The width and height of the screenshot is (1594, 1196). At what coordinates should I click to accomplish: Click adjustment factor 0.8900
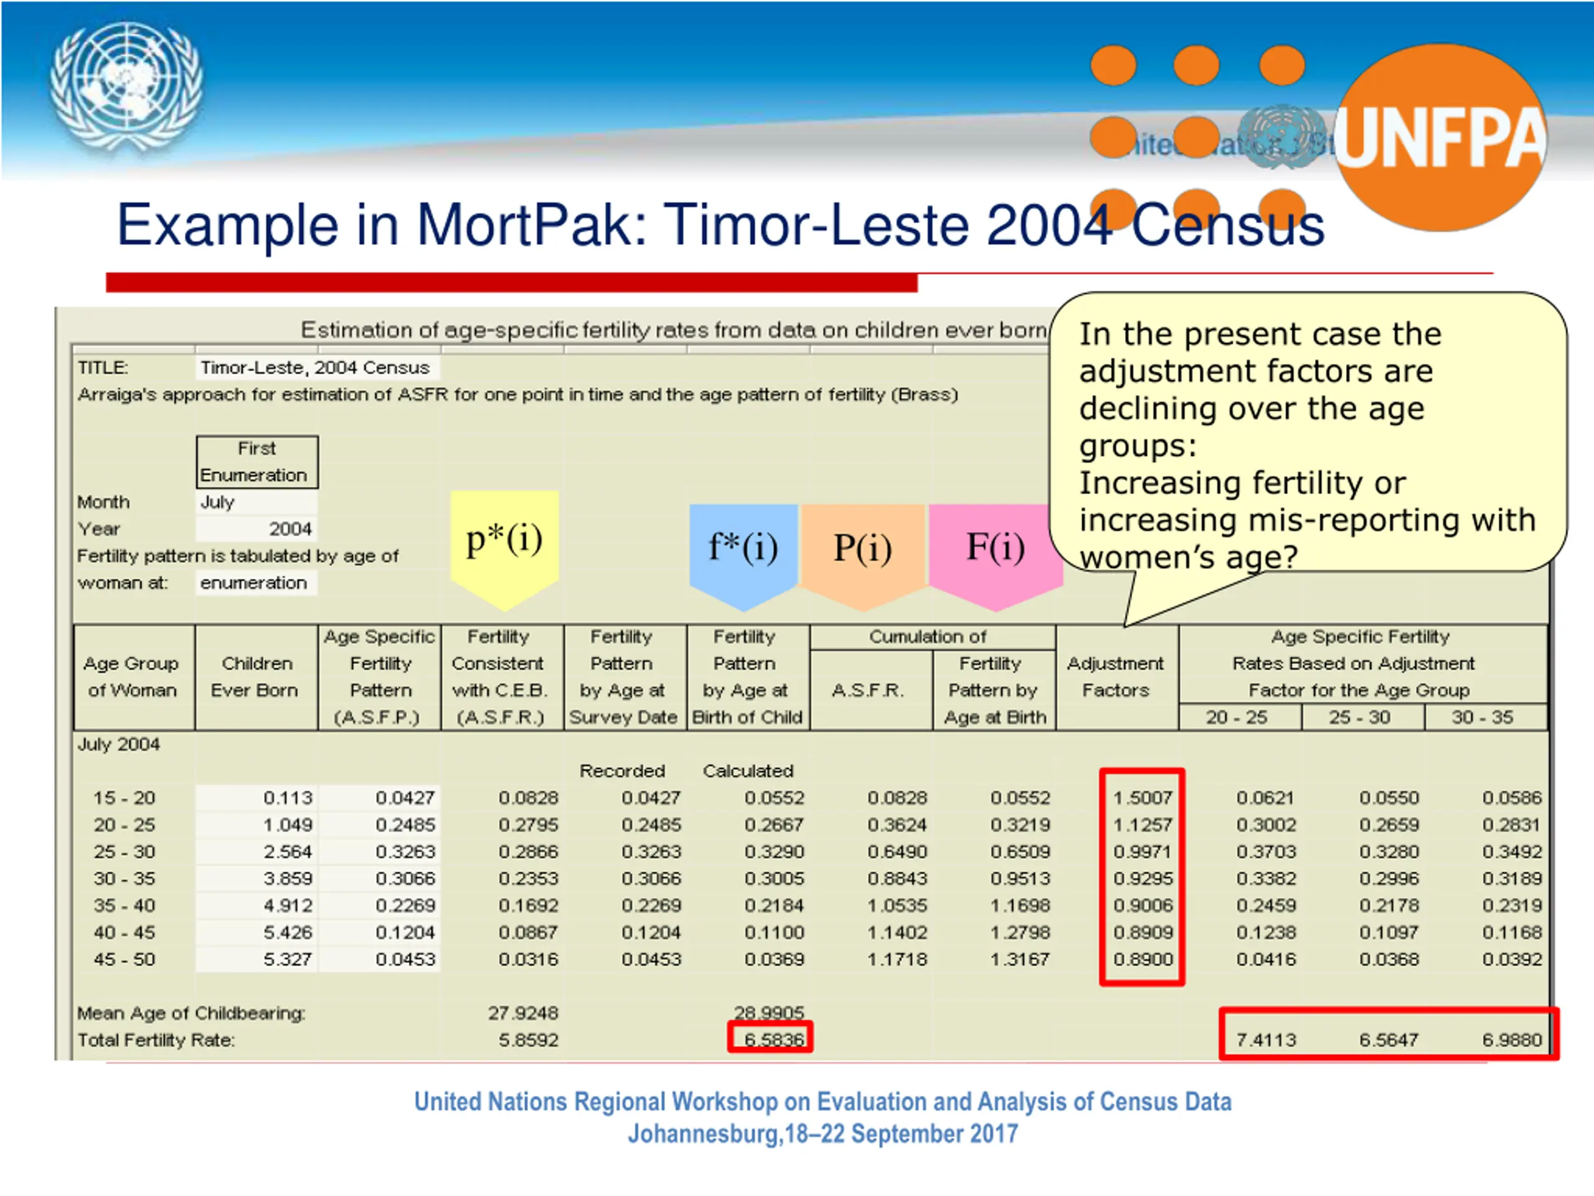(x=1143, y=959)
